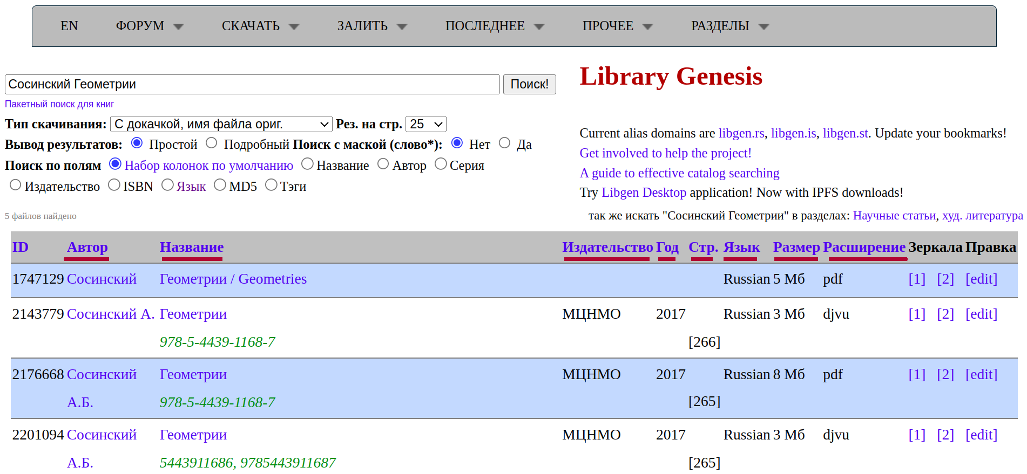This screenshot has height=474, width=1027.
Task: Select Издательство field search radio
Action: coord(15,185)
